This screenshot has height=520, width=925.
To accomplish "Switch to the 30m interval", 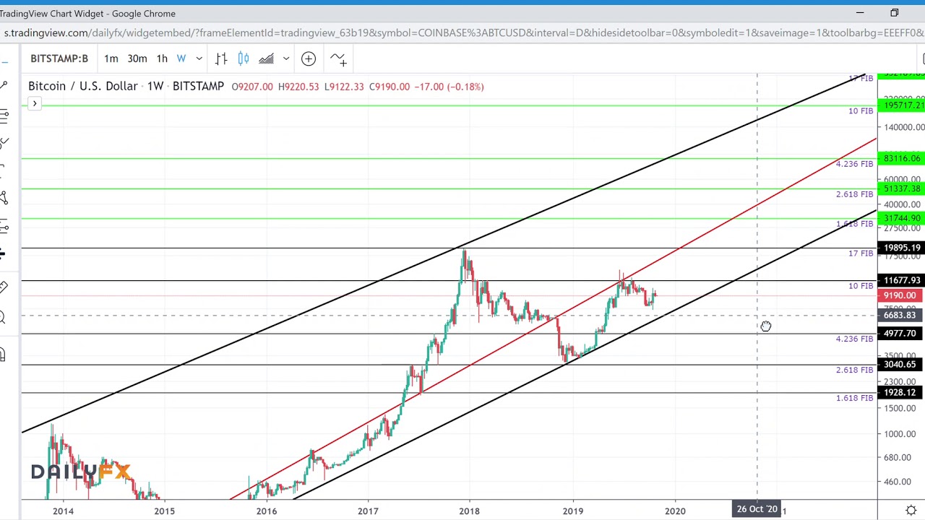I will pos(137,58).
